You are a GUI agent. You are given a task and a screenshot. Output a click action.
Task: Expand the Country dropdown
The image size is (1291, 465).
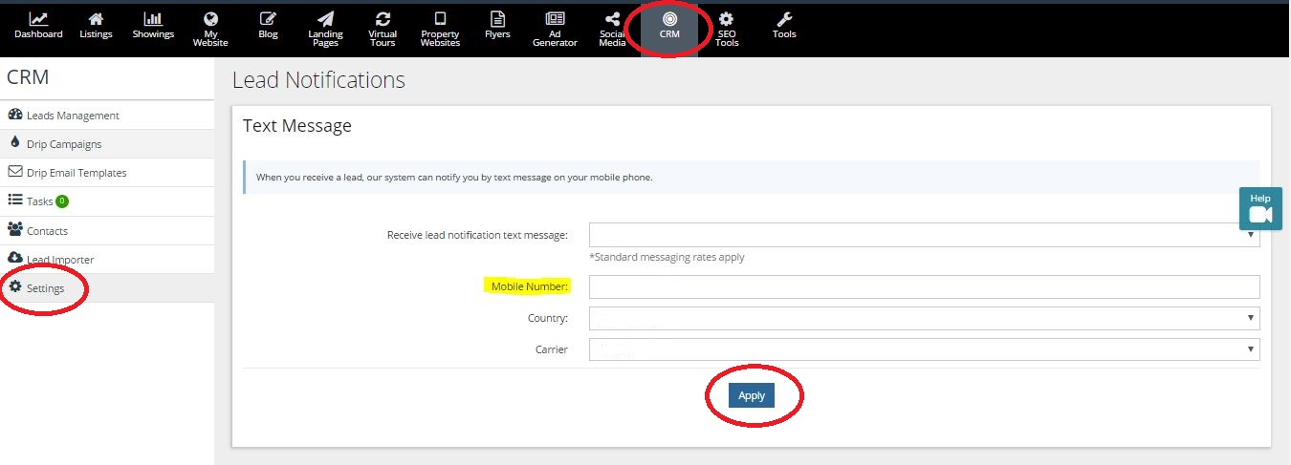tap(923, 318)
